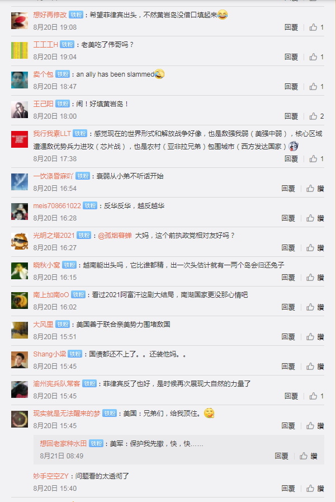
Task: Open the @孤烟容蝉 mention link
Action: (115, 235)
